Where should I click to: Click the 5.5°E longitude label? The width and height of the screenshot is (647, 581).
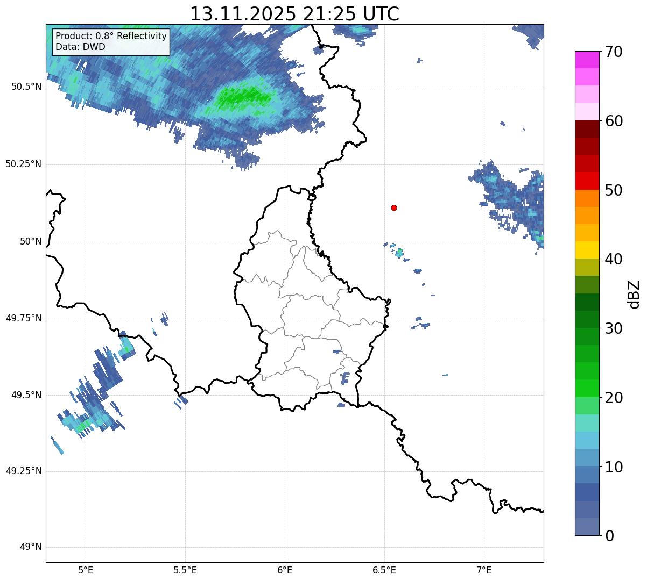[x=185, y=570]
